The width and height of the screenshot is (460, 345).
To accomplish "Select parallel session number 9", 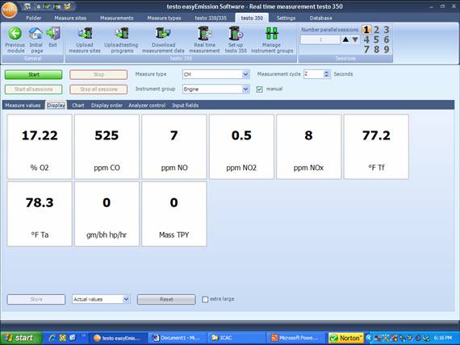I will click(387, 49).
